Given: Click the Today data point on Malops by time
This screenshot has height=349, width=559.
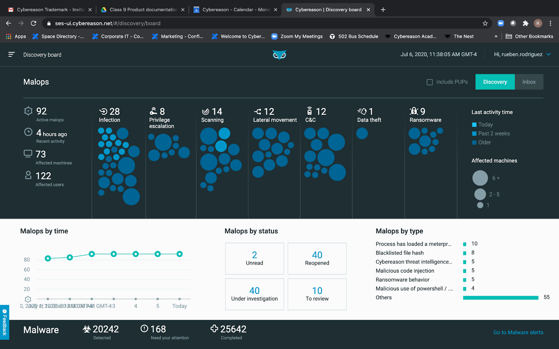Looking at the screenshot, I should [180, 254].
